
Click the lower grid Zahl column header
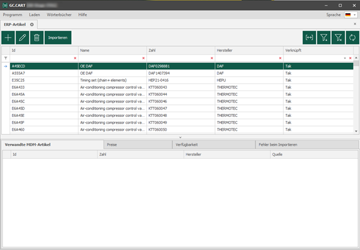point(141,155)
